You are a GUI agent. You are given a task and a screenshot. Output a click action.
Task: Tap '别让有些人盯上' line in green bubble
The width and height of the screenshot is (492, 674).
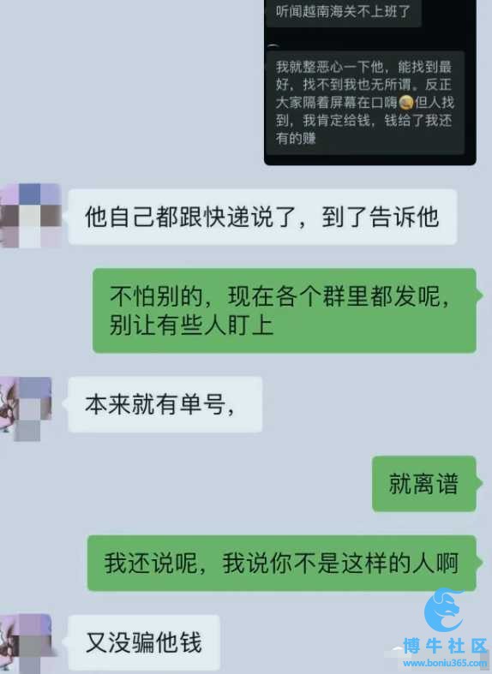(191, 325)
